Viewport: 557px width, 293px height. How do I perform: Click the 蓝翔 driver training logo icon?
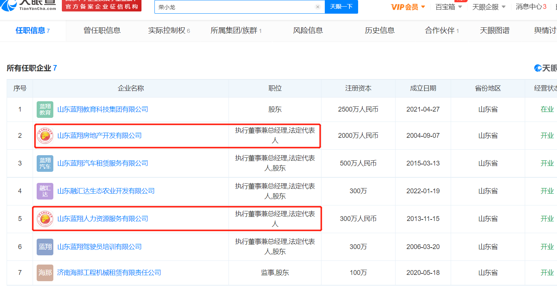click(x=45, y=247)
